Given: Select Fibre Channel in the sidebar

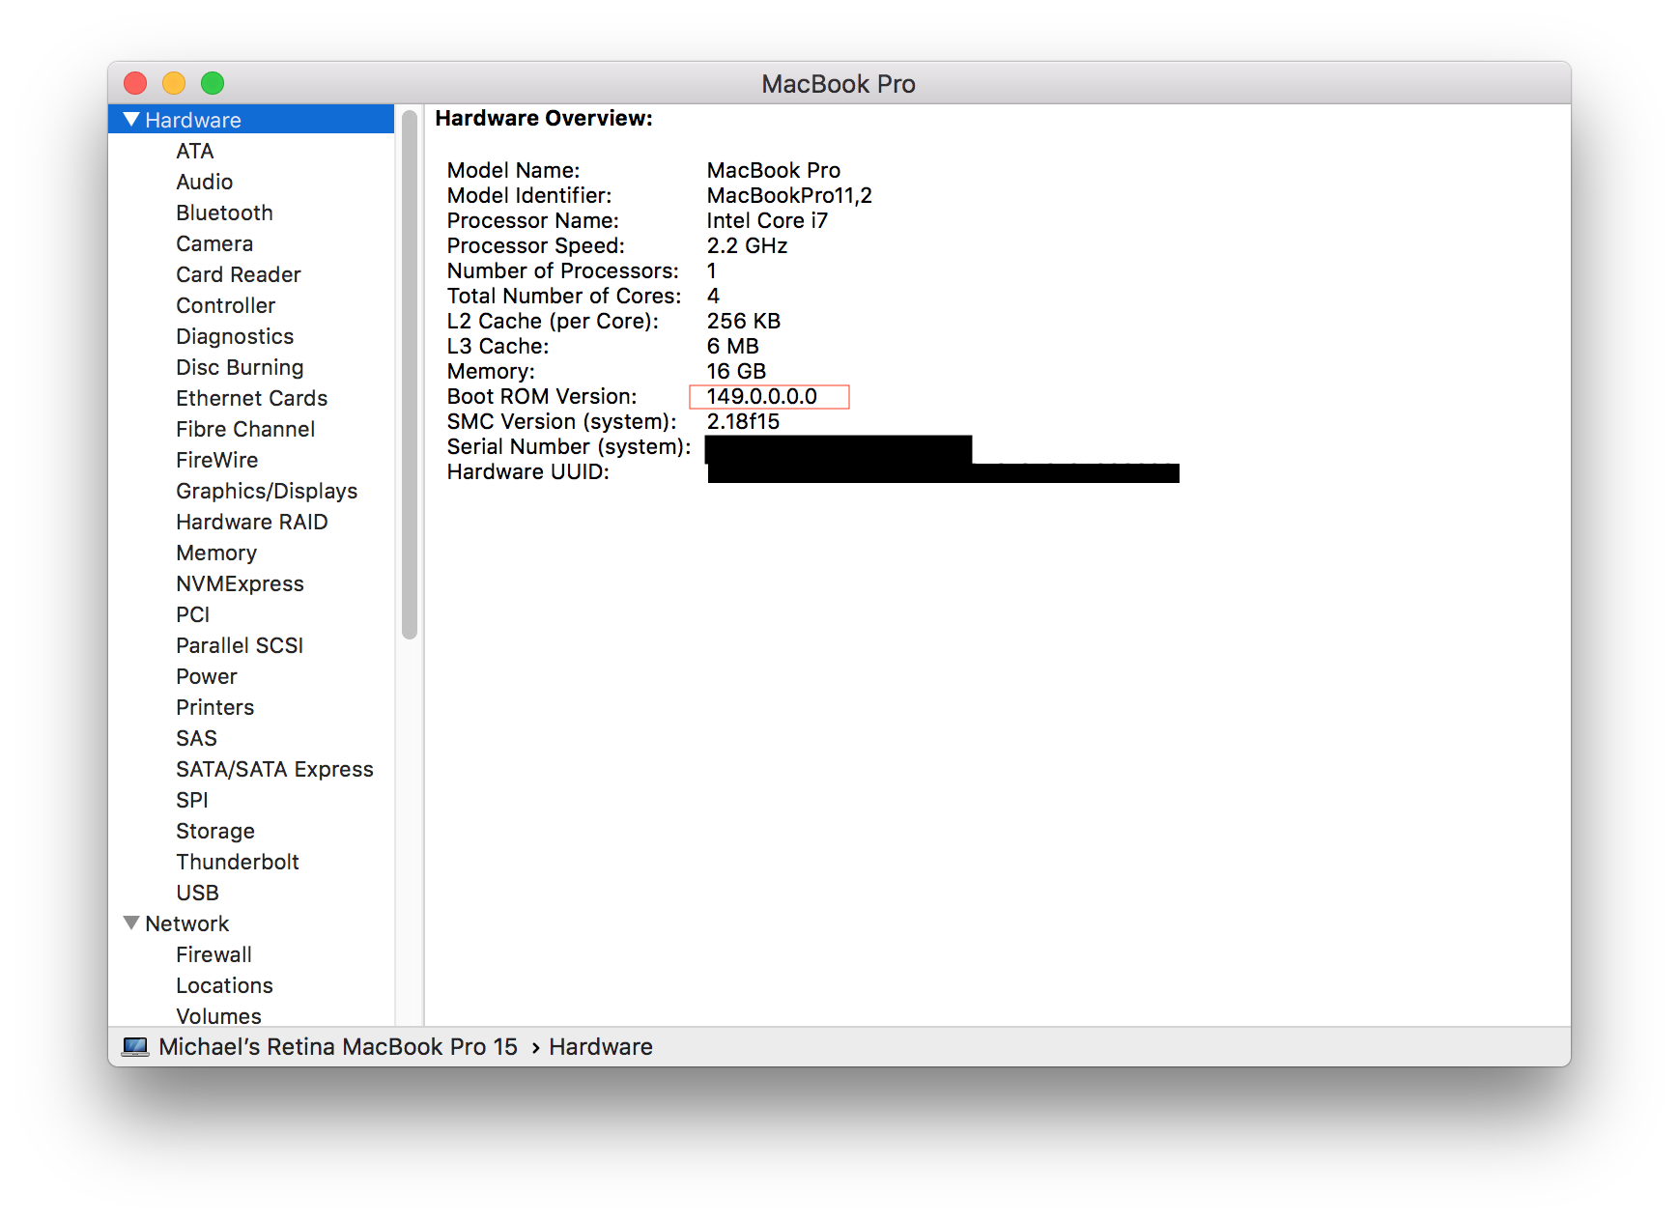Looking at the screenshot, I should coord(245,429).
